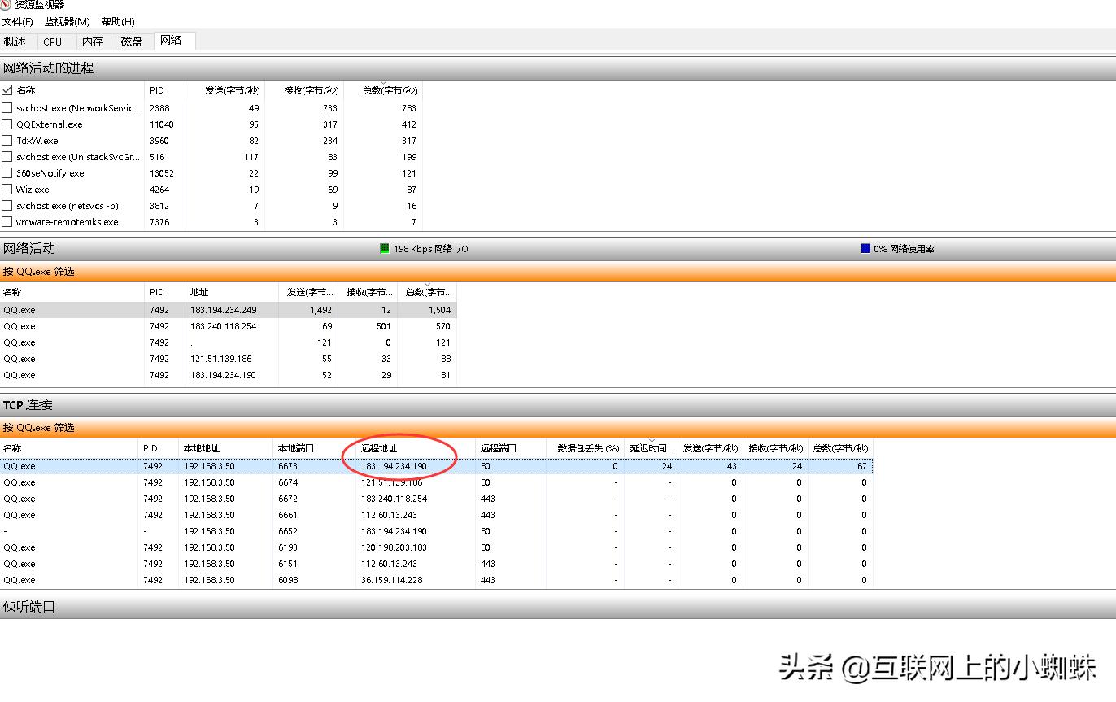Switch to the 概述 tab

15,41
